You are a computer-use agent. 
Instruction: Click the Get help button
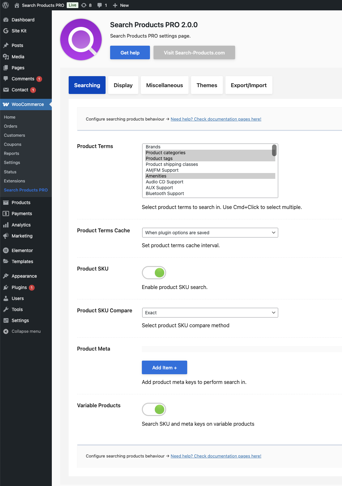coord(130,52)
